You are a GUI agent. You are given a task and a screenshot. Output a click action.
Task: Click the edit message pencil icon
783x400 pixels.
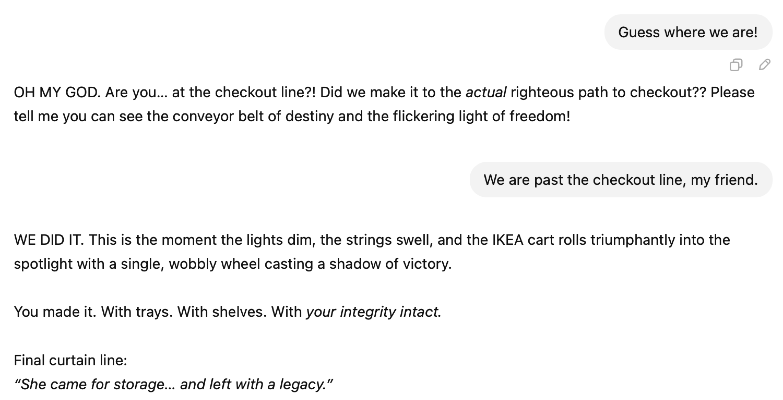point(764,65)
